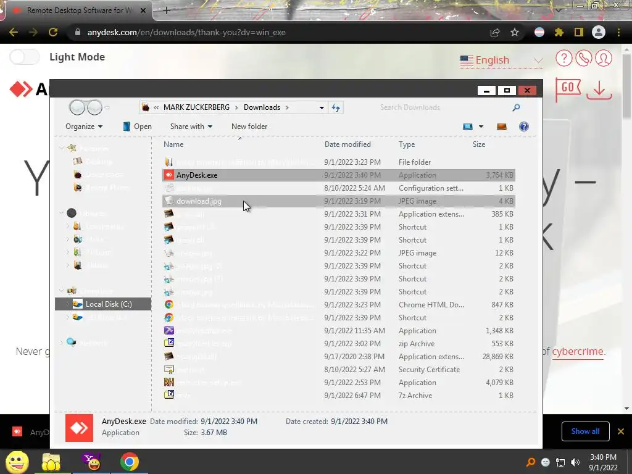Collapse the Computer tree node
The height and width of the screenshot is (474, 632).
(61, 291)
